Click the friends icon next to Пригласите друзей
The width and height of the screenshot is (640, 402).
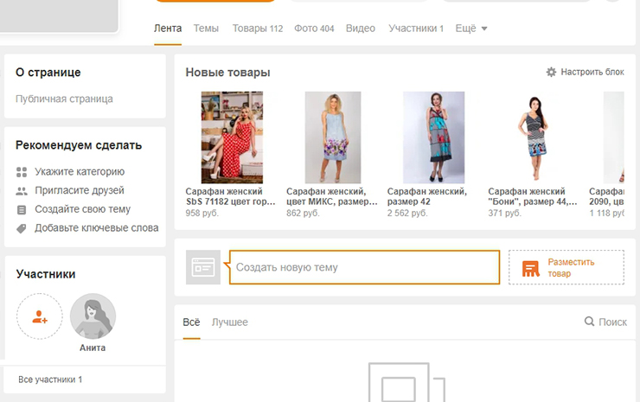coord(22,190)
